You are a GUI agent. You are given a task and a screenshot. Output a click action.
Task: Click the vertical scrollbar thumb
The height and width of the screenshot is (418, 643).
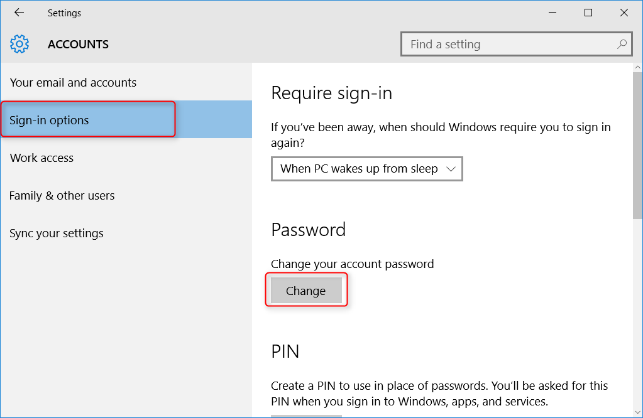637,144
